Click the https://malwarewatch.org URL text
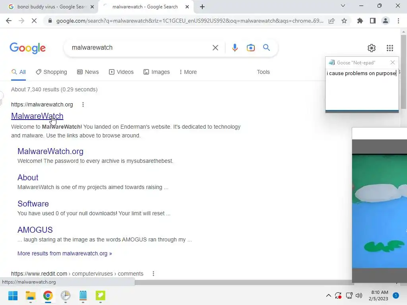The height and width of the screenshot is (305, 407). pyautogui.click(x=42, y=104)
